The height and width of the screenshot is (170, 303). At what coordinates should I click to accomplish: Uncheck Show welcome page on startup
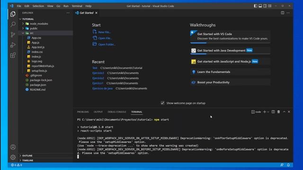tap(162, 103)
